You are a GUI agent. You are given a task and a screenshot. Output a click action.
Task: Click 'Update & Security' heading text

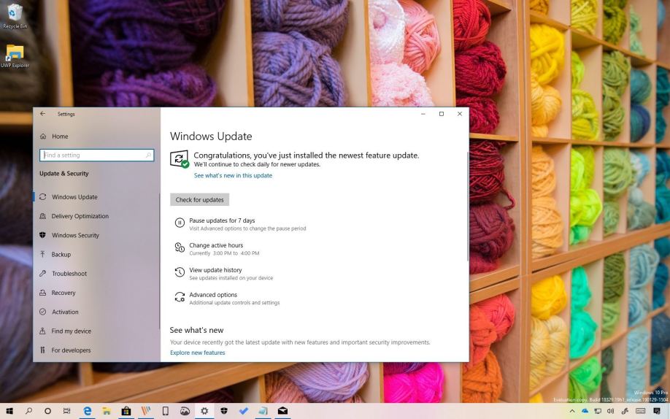64,174
